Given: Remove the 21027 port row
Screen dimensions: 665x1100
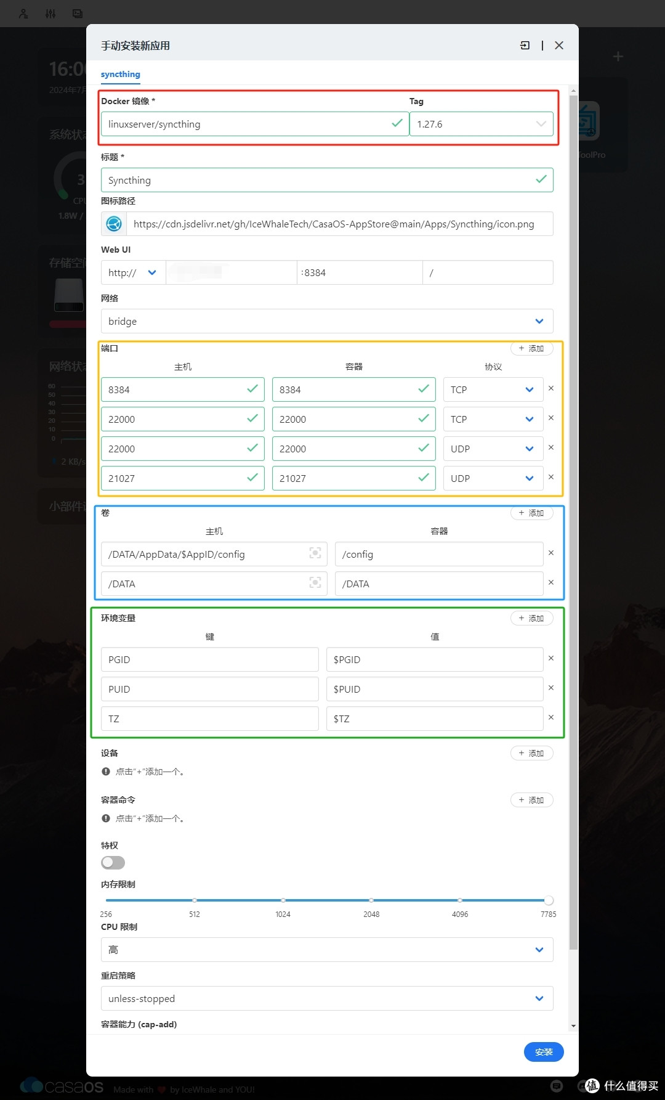Looking at the screenshot, I should pyautogui.click(x=551, y=477).
